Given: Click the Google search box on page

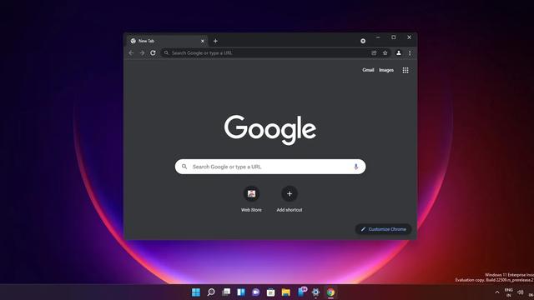Looking at the screenshot, I should click(270, 167).
